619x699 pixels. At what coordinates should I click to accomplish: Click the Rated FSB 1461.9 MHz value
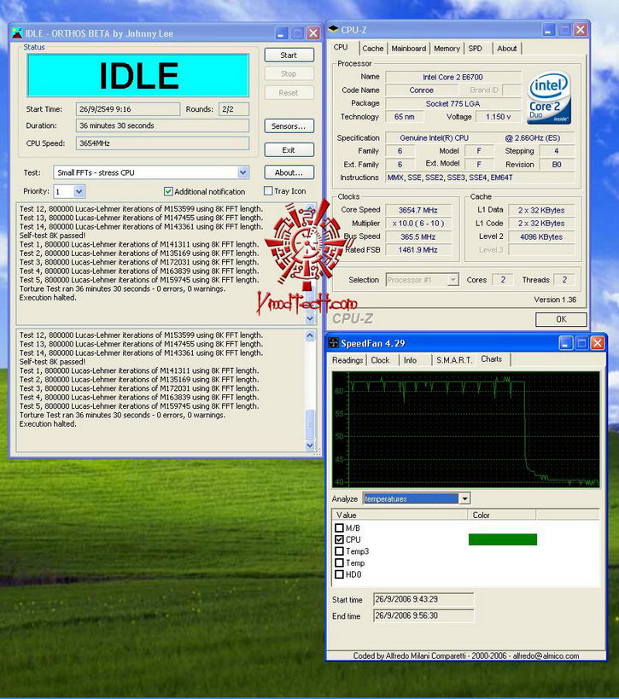[418, 250]
